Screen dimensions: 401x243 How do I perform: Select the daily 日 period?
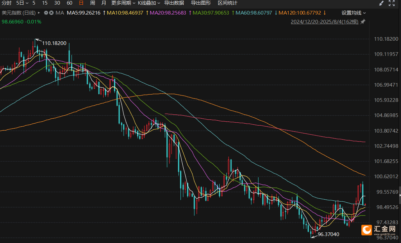(81, 3)
